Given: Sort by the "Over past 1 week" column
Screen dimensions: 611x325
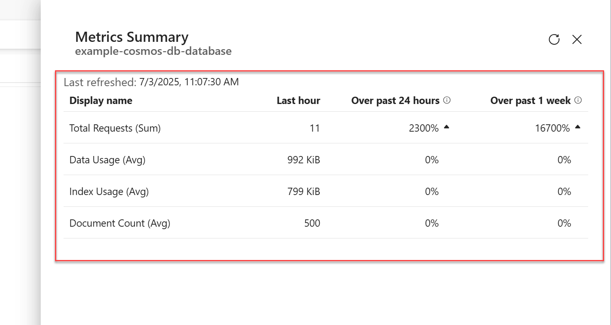Looking at the screenshot, I should point(530,100).
